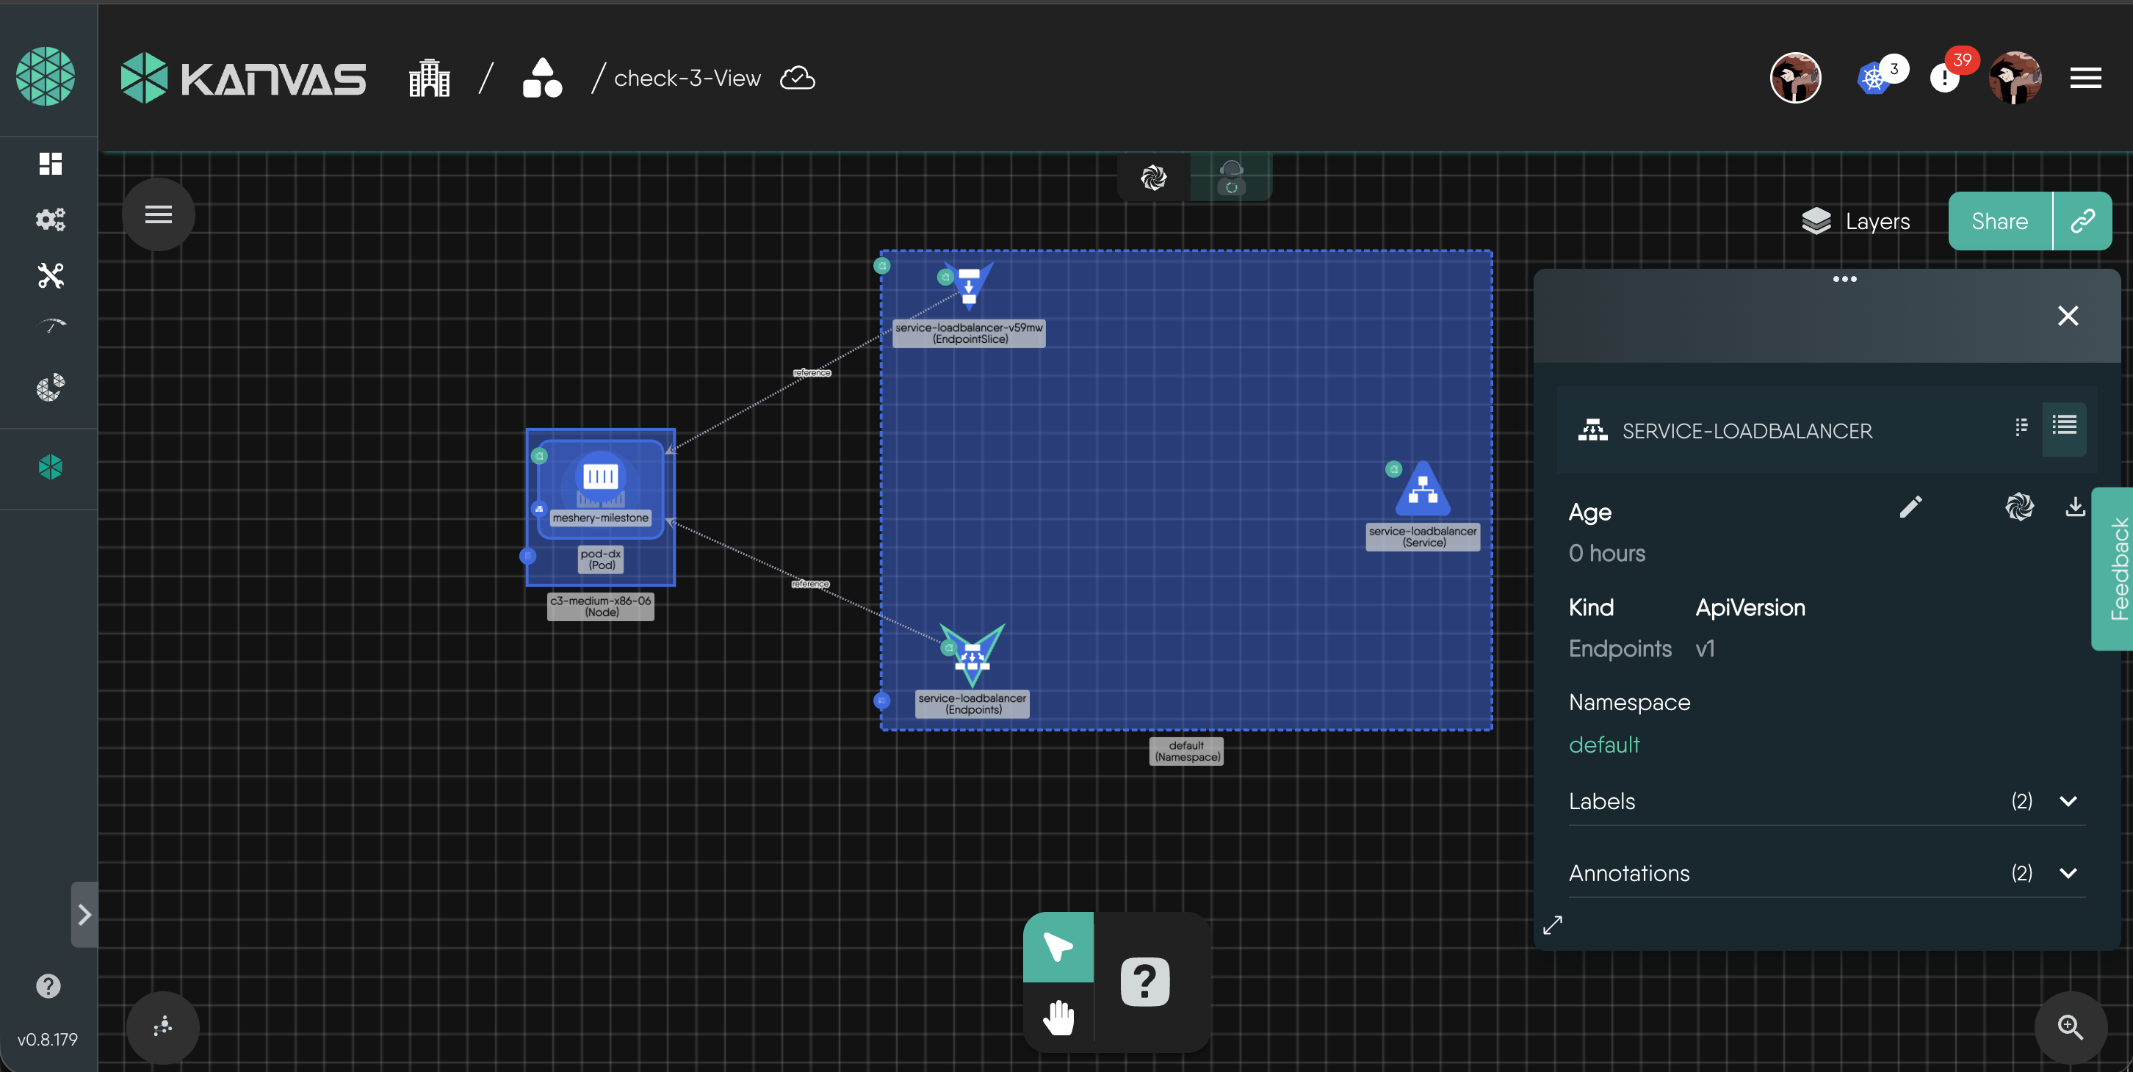Viewport: 2133px width, 1072px height.
Task: Open the hamburger menu at top right
Action: tap(2085, 79)
